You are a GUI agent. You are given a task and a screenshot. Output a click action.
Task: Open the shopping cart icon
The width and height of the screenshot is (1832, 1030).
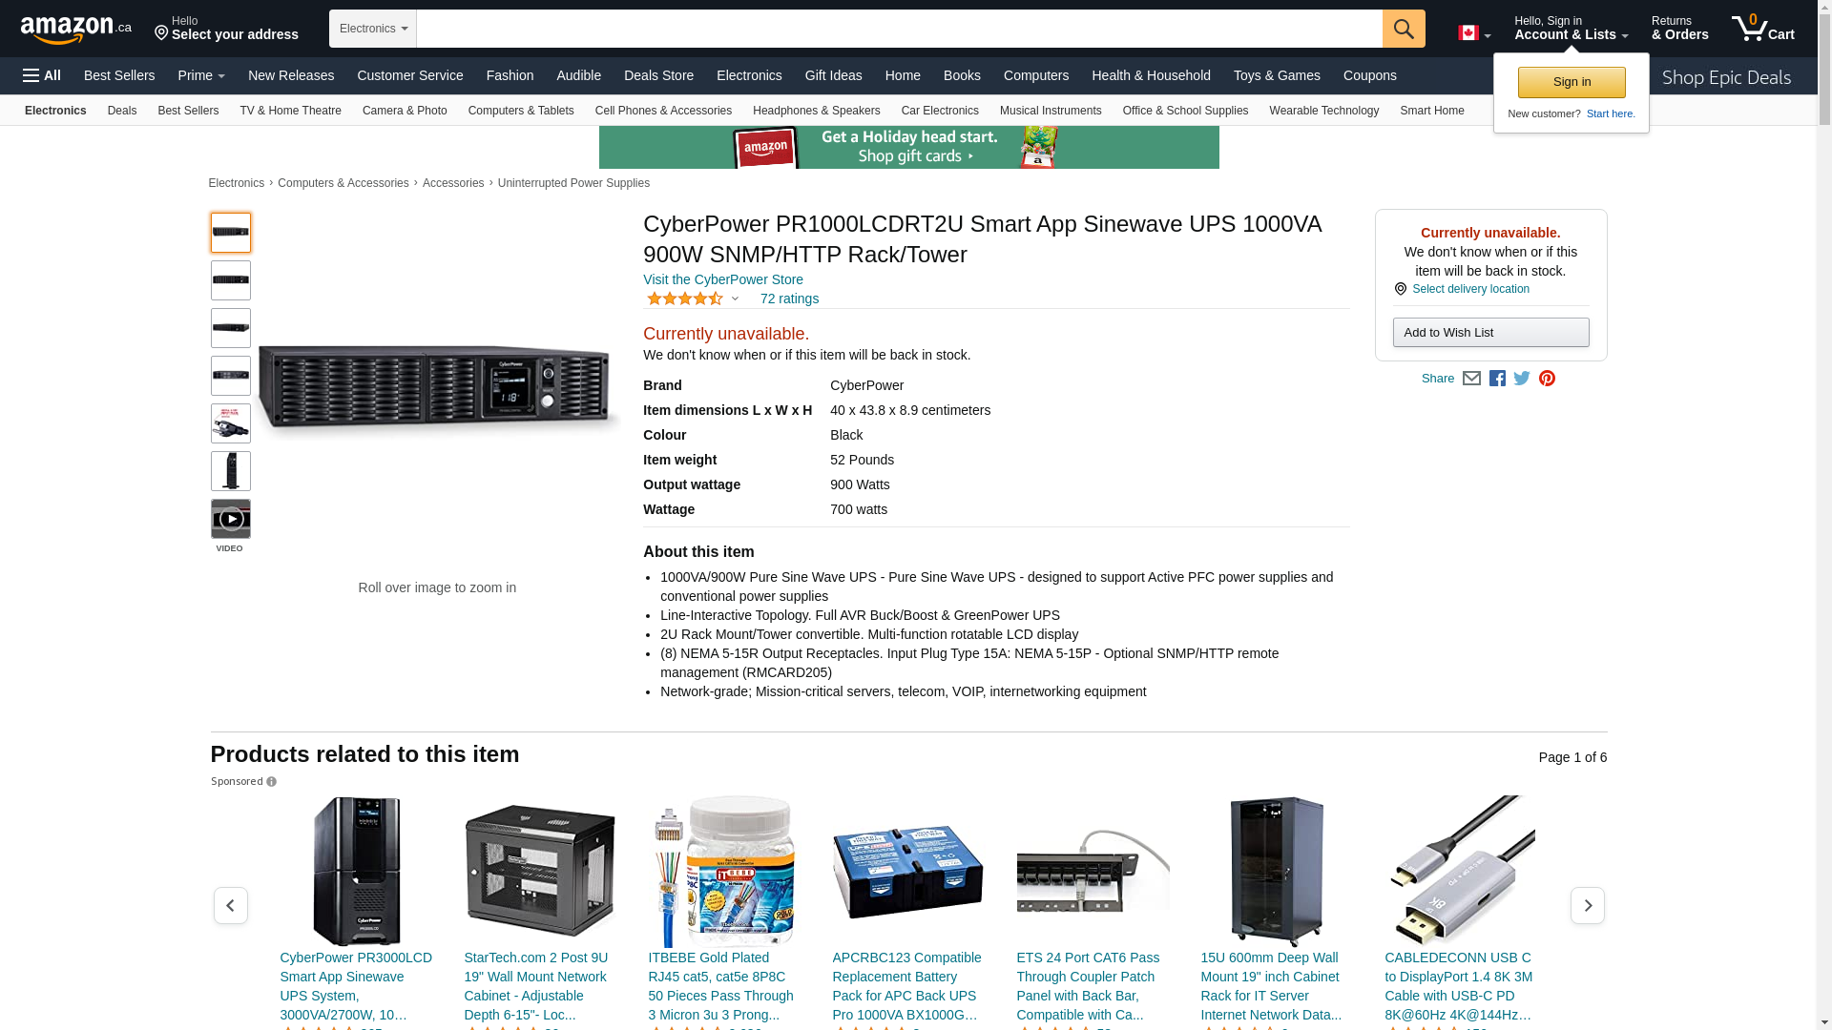tap(1761, 29)
